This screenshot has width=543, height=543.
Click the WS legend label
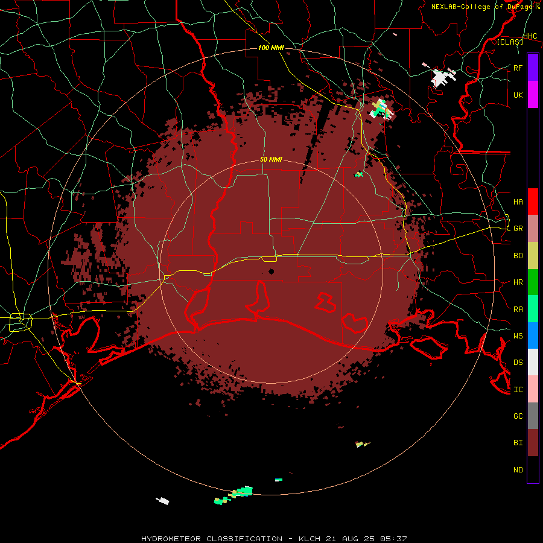point(518,335)
